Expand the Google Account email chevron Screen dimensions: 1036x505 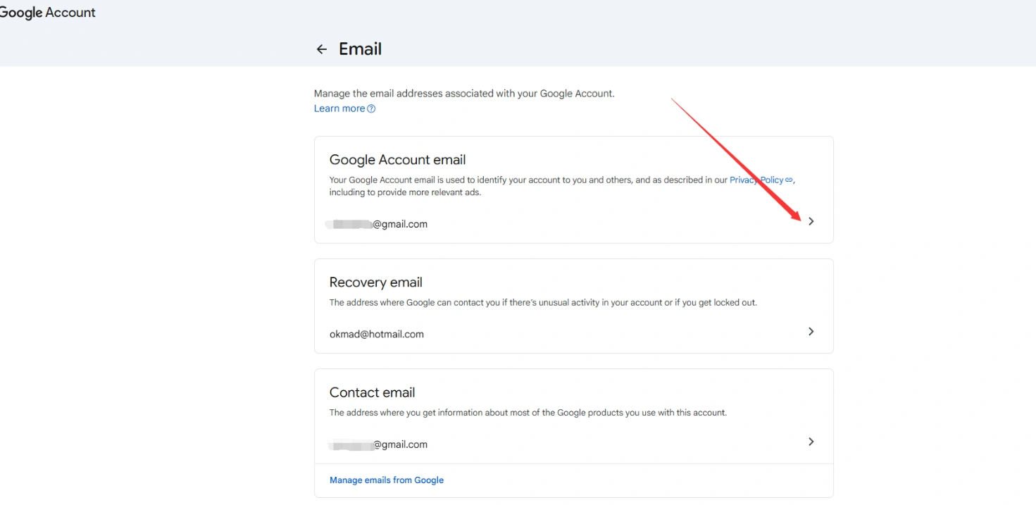point(811,221)
